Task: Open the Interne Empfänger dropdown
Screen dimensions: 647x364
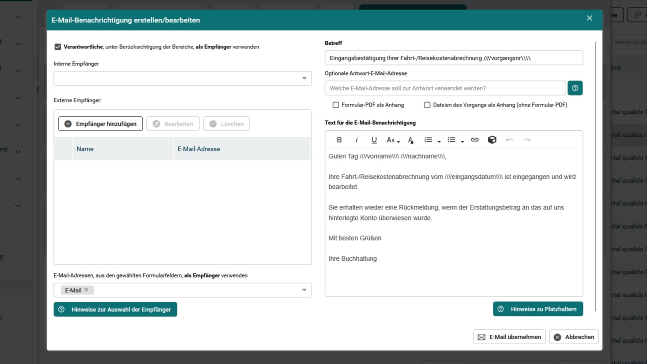Action: [183, 78]
